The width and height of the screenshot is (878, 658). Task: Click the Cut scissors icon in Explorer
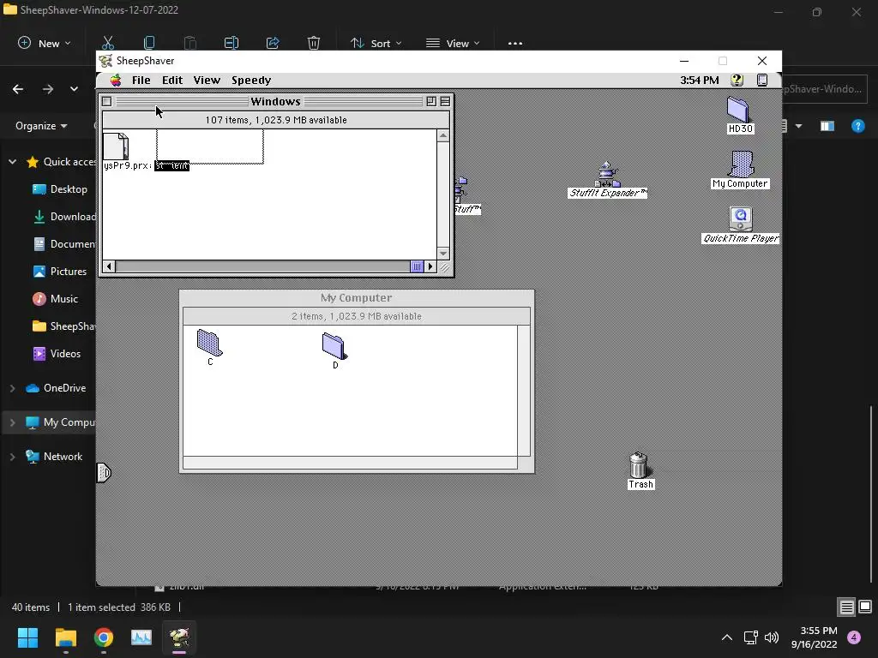[x=108, y=43]
